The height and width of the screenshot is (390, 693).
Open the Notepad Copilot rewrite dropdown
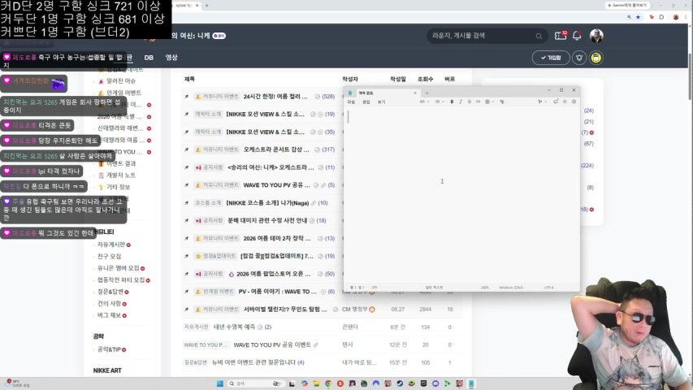coord(542,102)
